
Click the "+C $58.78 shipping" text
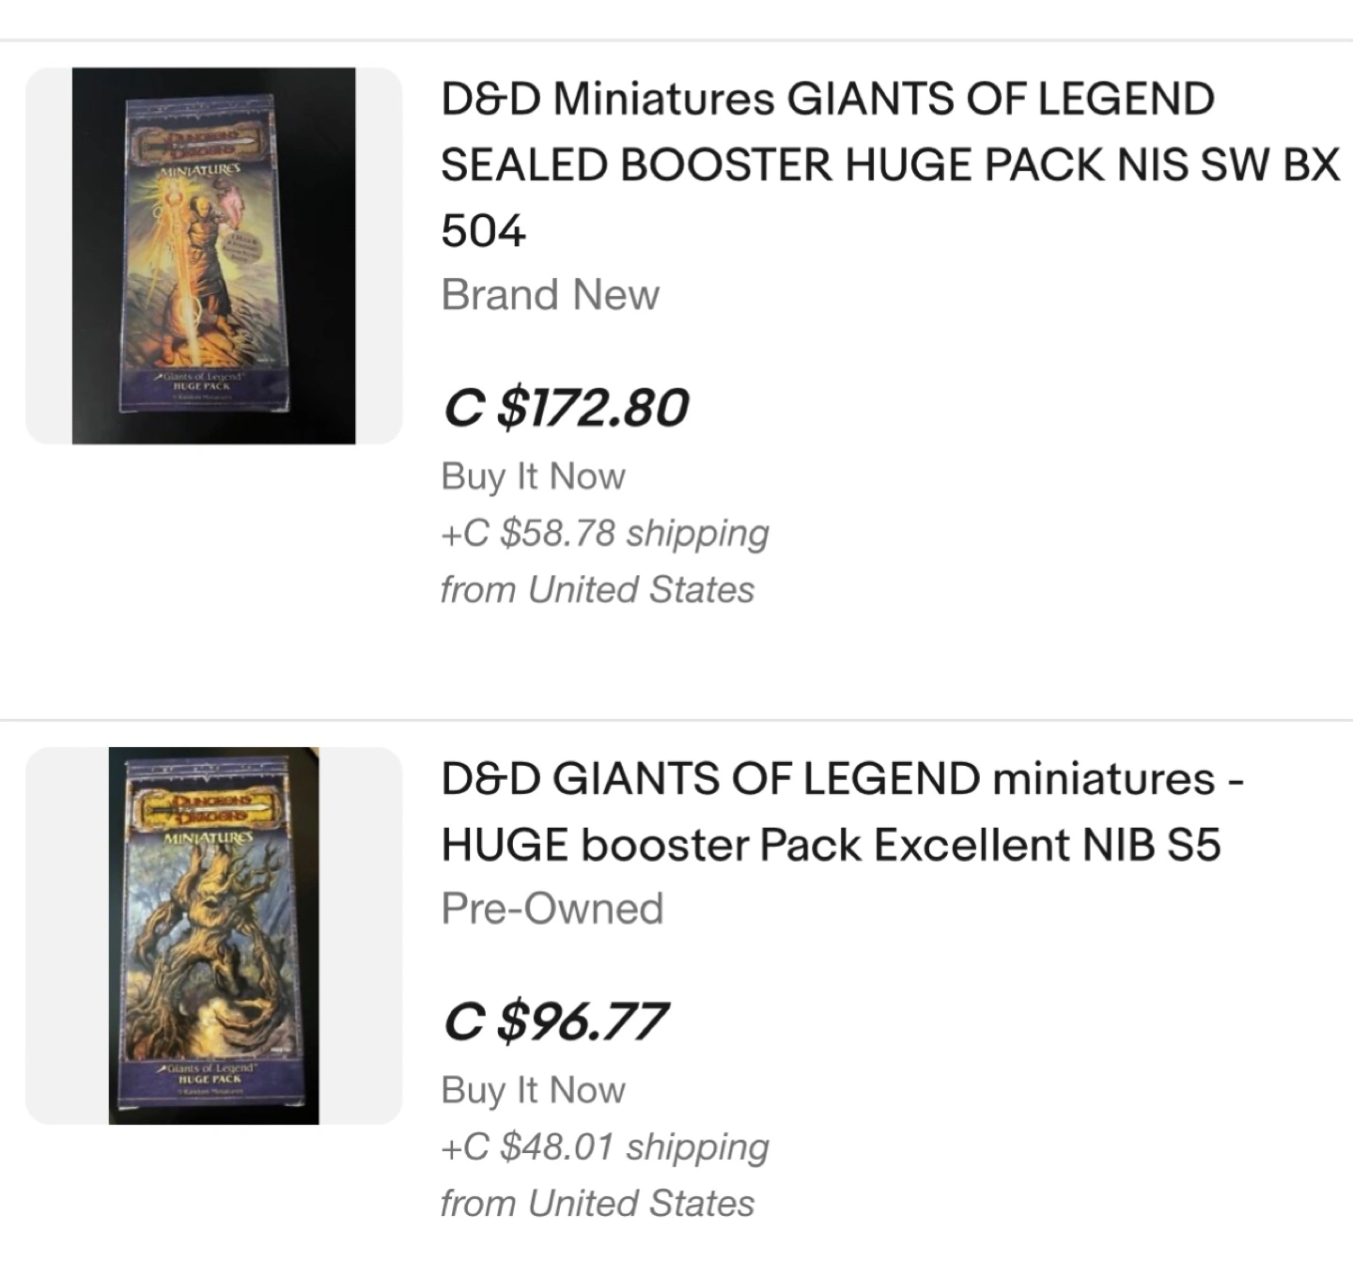coord(605,533)
